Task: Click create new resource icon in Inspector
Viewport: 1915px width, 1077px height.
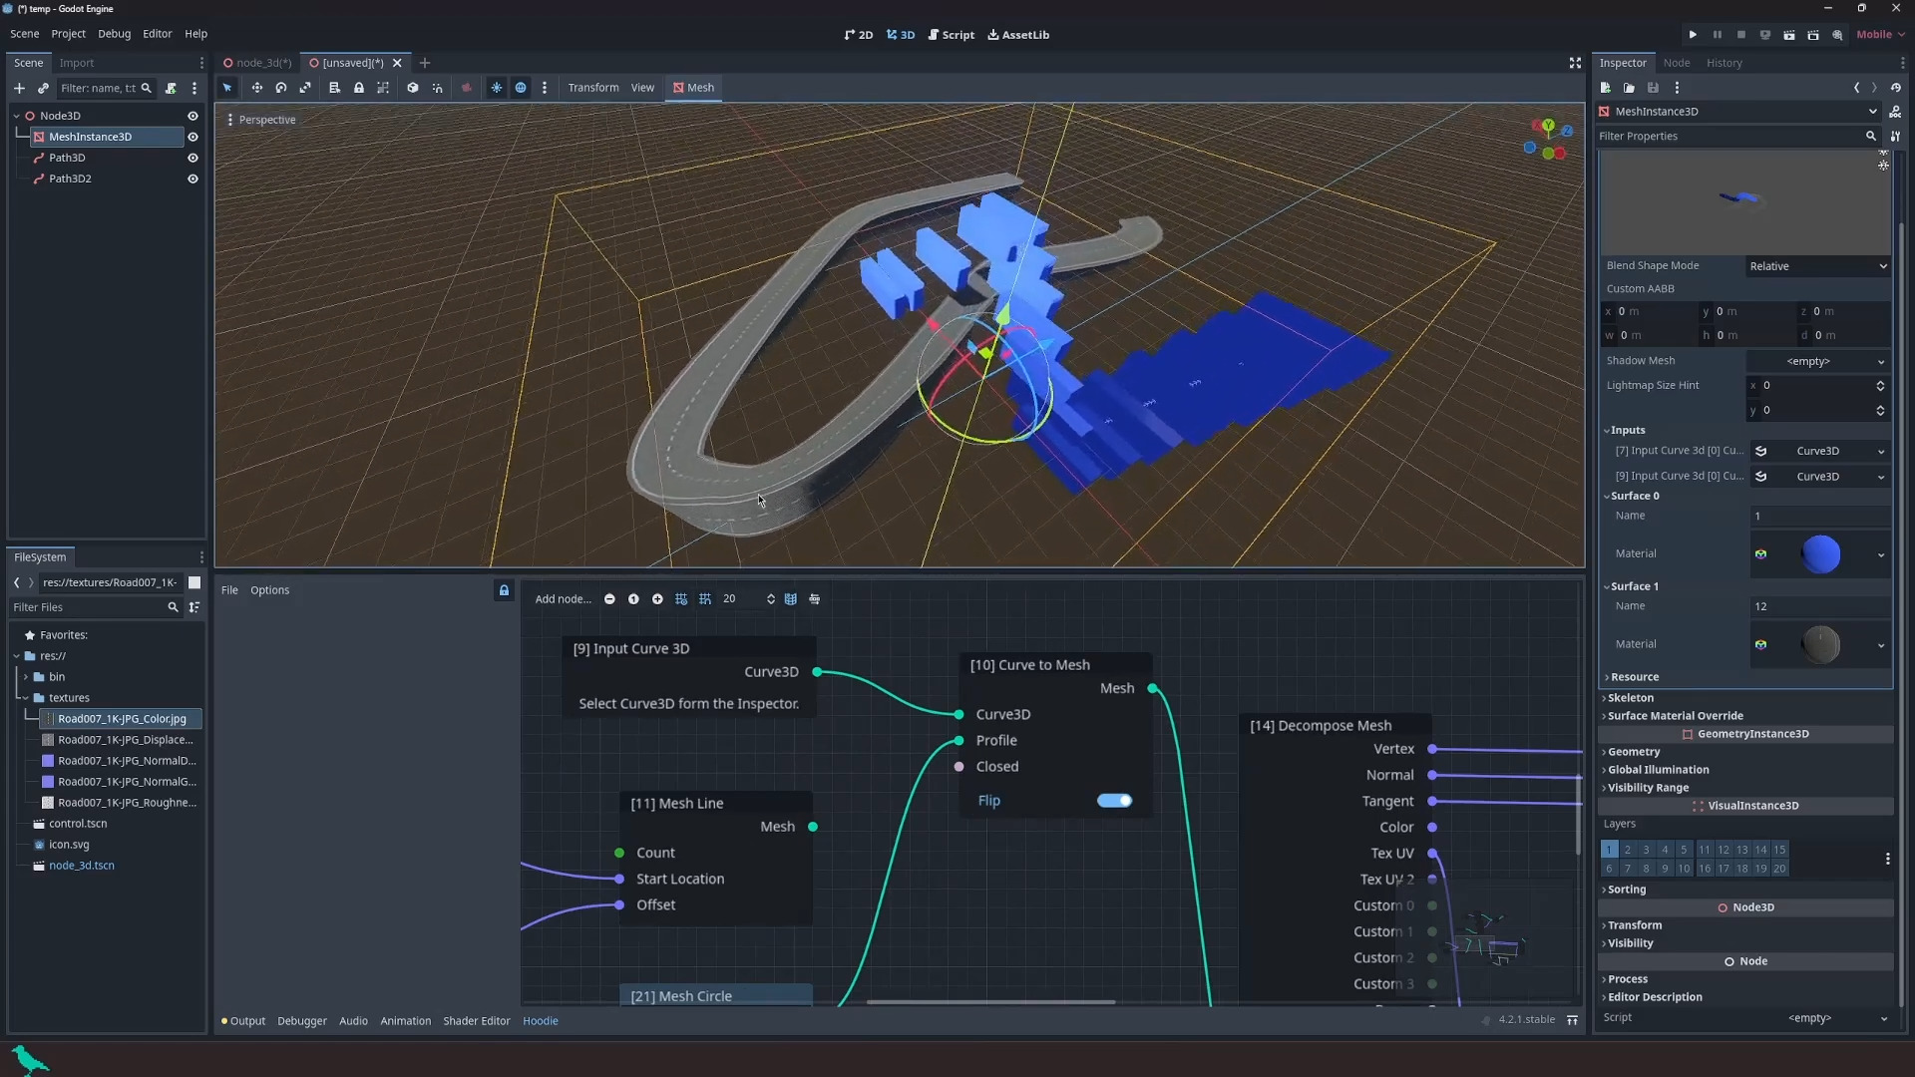Action: [1606, 88]
